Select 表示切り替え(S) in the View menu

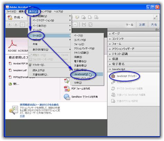pyautogui.click(x=50, y=50)
